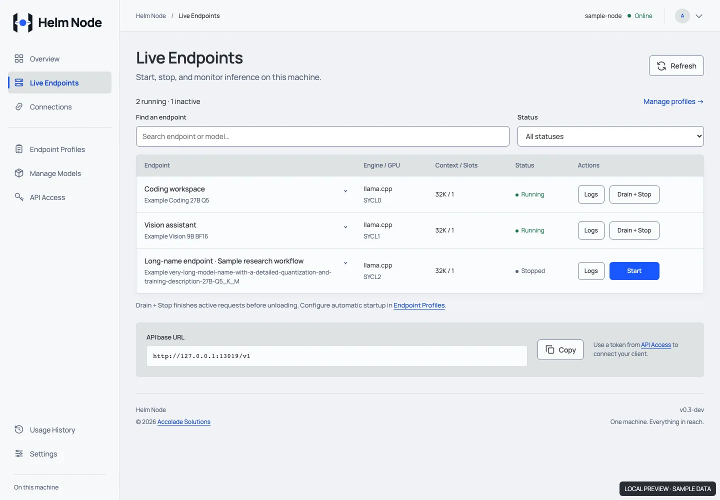Click the Endpoint Profiles link in the note
Screen dimensions: 720x500
click(419, 305)
